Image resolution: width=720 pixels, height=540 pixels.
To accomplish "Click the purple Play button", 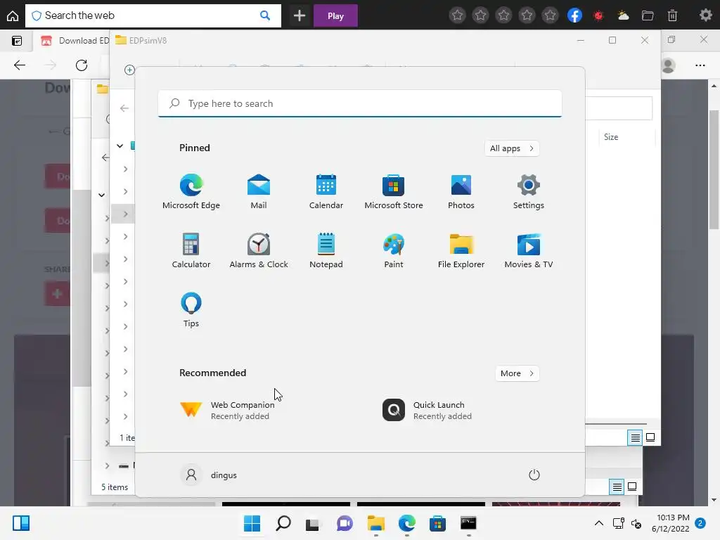I will [335, 15].
